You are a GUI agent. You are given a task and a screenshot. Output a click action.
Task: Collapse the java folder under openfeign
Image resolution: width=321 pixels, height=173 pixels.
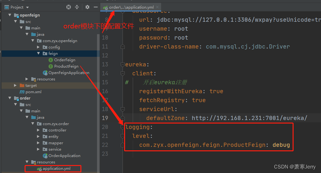[x=27, y=34]
